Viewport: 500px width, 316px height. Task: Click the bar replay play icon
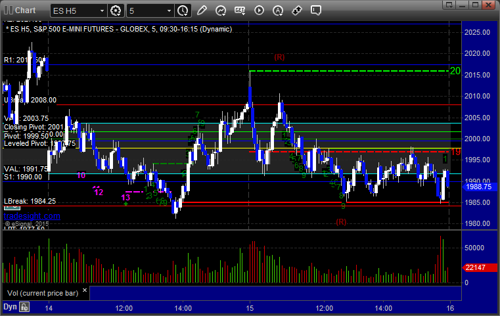(x=259, y=11)
